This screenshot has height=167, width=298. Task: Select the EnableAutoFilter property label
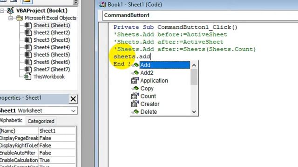click(19, 153)
